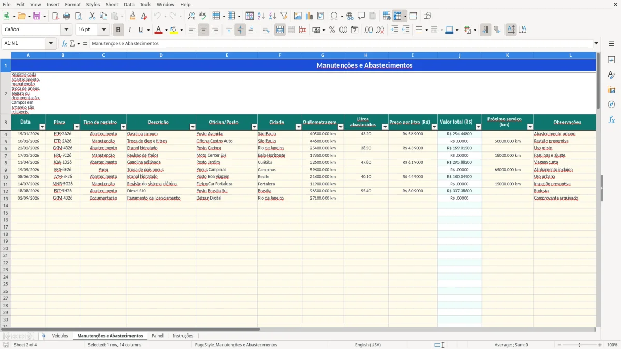
Task: Switch to Veículos sheet tab
Action: 60,336
